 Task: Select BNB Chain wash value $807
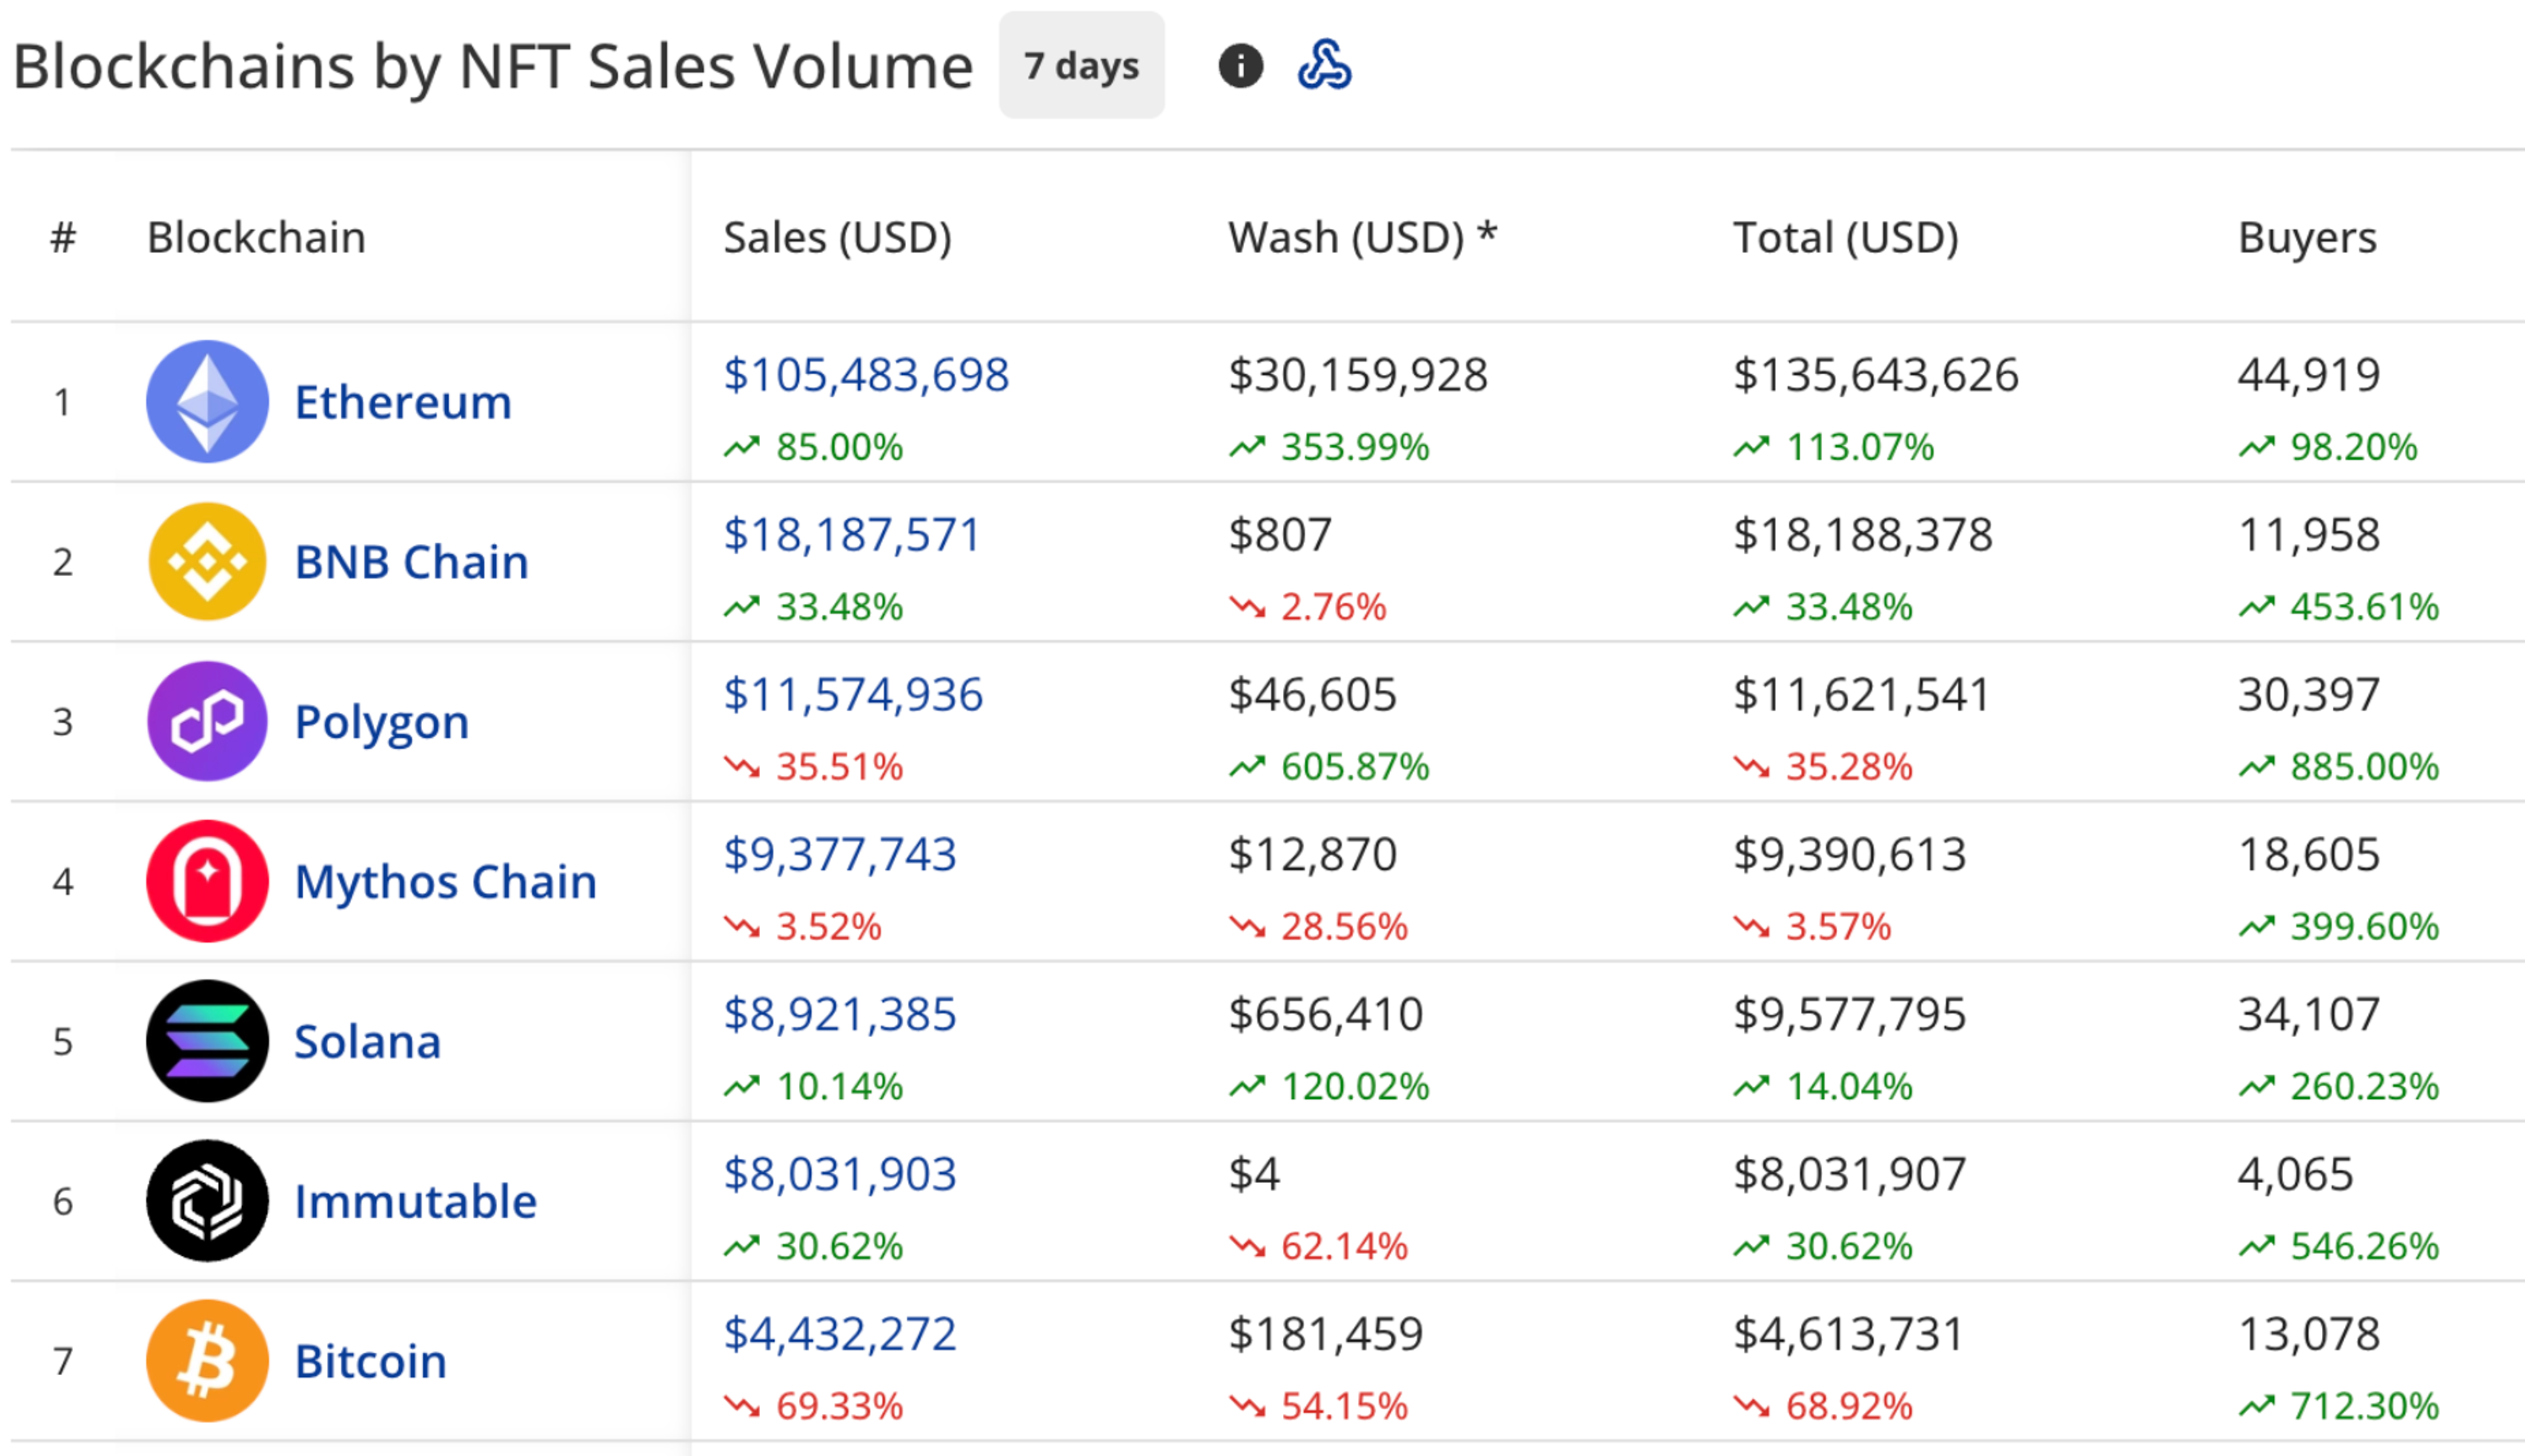click(x=1280, y=535)
